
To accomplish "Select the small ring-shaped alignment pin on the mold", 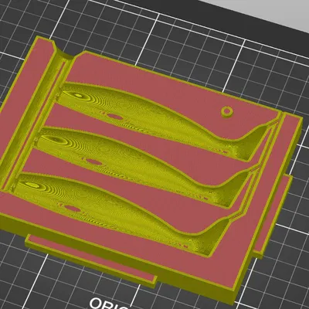I will coord(227,112).
